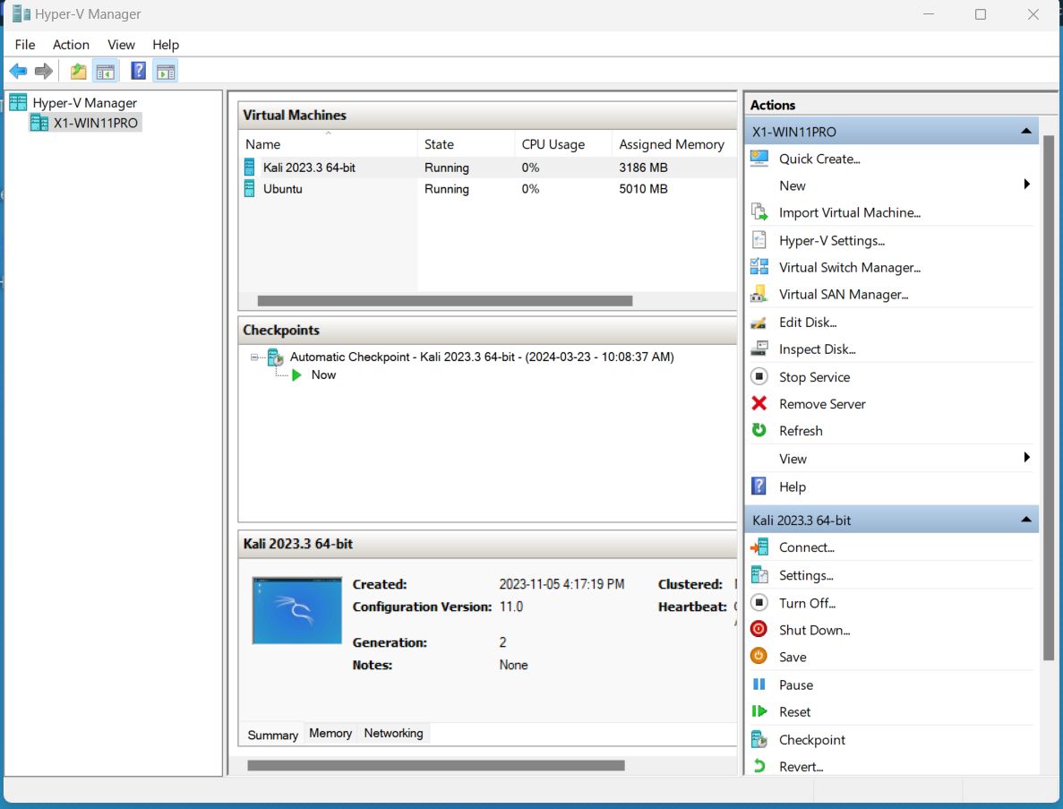Click the Up one level folder icon
This screenshot has height=809, width=1063.
79,71
